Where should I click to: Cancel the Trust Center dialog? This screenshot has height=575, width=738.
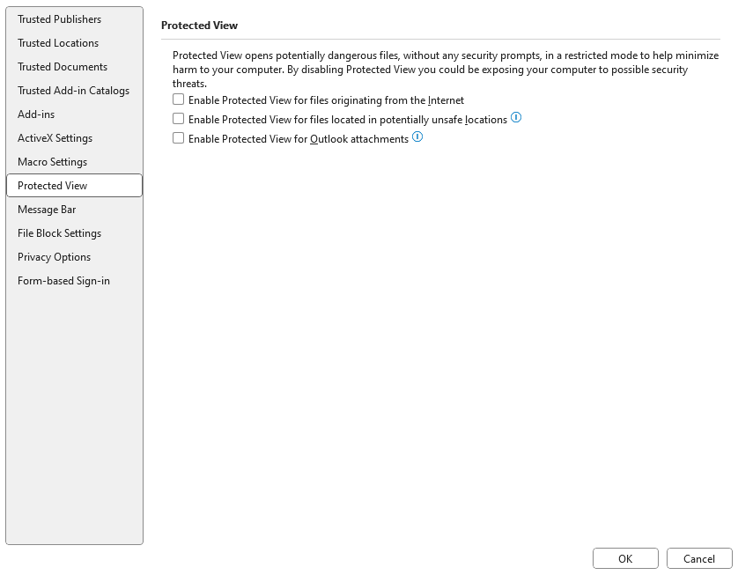pyautogui.click(x=699, y=558)
